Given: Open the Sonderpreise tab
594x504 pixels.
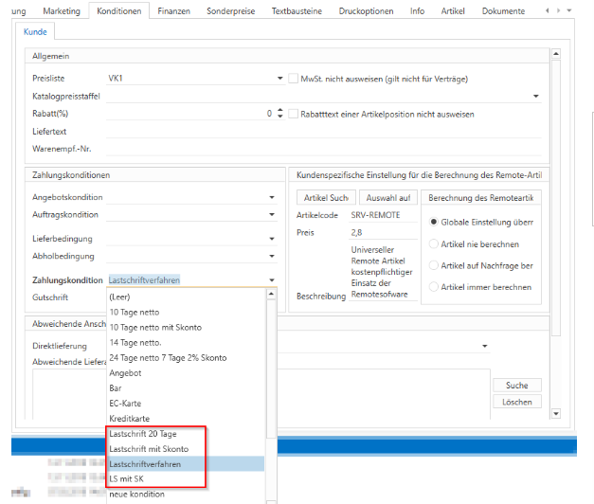Looking at the screenshot, I should (x=231, y=11).
